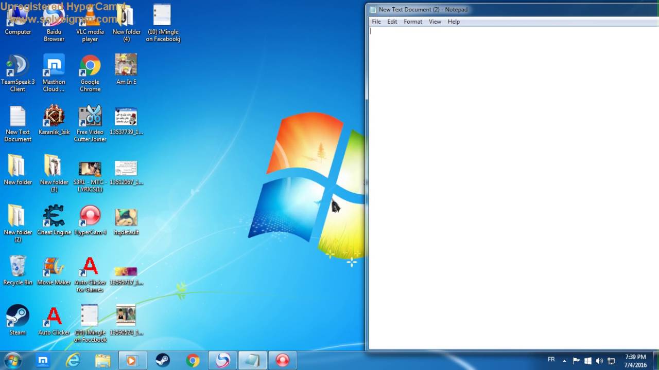Select the New folder (2) icon

coord(18,224)
